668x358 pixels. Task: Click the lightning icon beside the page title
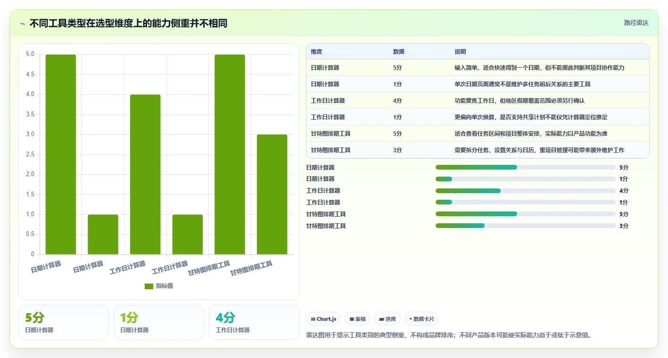[23, 23]
